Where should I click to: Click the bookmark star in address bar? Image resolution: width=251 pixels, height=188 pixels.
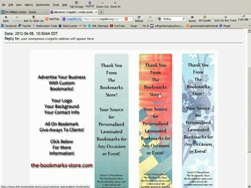[x=122, y=19]
